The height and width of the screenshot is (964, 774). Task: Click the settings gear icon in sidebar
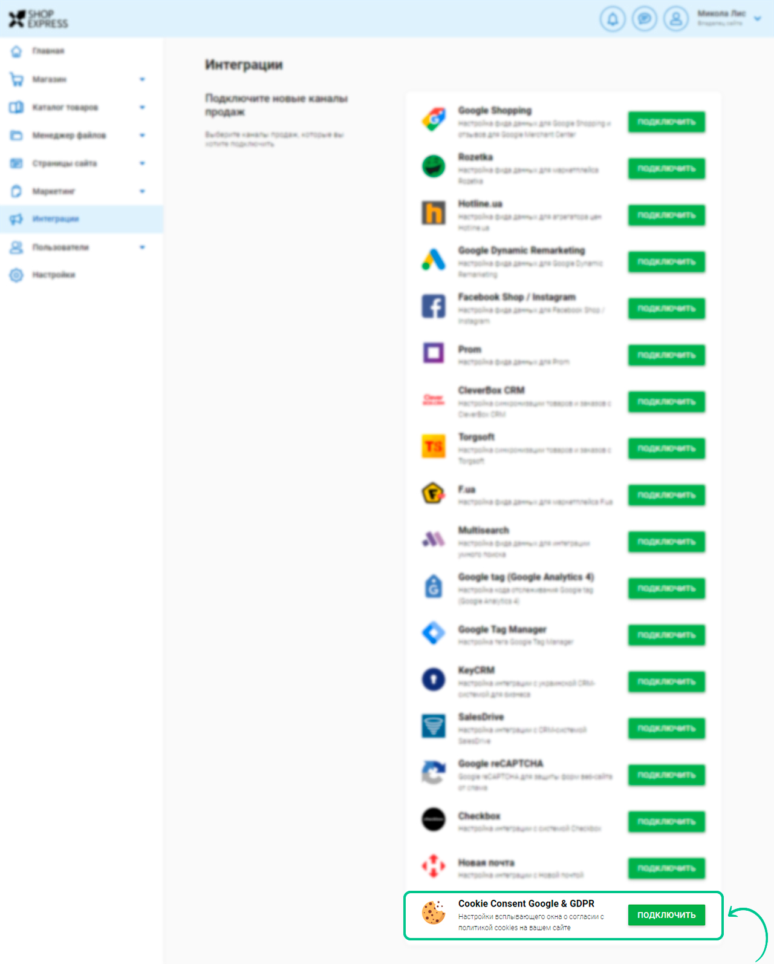click(x=16, y=275)
